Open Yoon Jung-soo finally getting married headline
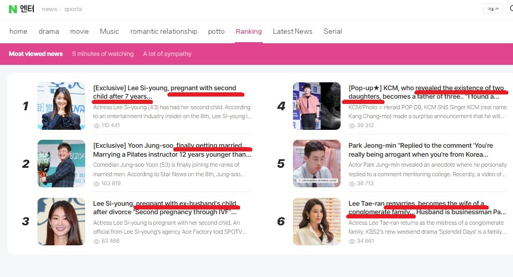The height and width of the screenshot is (277, 513). coord(172,150)
